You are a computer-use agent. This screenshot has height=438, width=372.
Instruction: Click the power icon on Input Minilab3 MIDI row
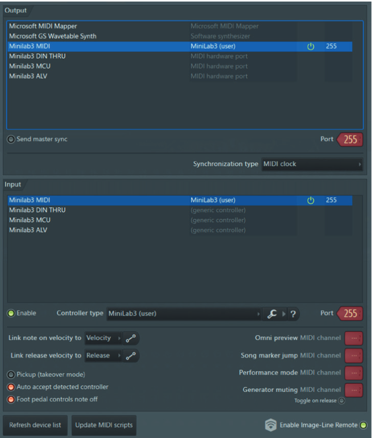pyautogui.click(x=311, y=200)
